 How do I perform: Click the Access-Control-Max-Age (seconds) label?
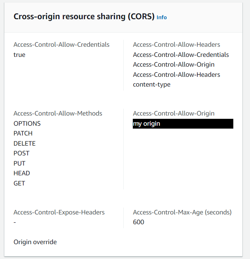pyautogui.click(x=183, y=212)
